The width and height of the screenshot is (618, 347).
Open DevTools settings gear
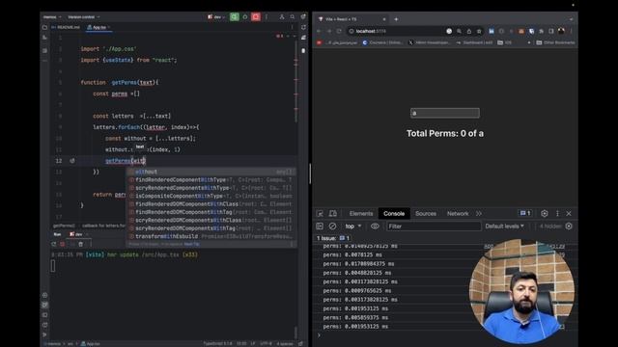[545, 214]
